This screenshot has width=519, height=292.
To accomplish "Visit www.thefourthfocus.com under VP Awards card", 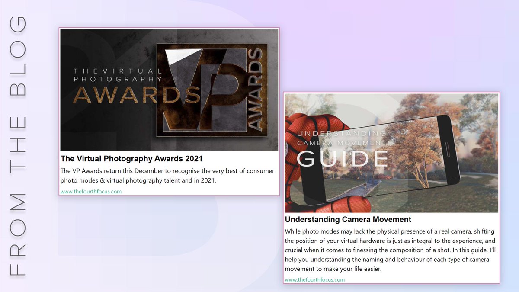I will [91, 192].
